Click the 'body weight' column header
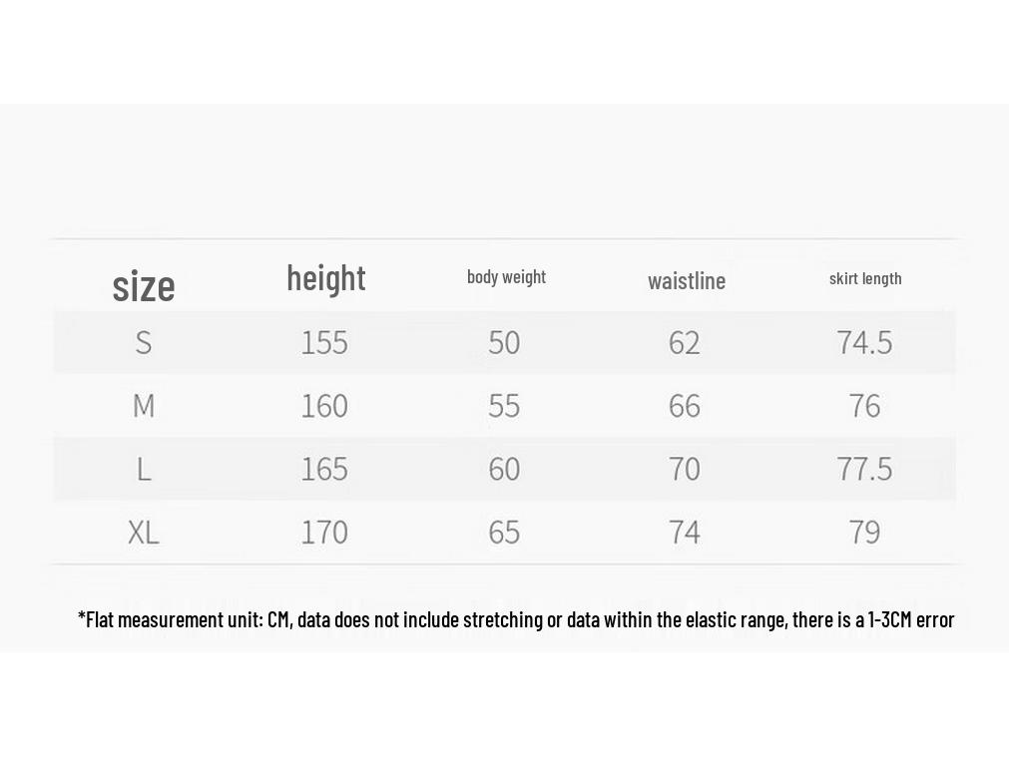Image resolution: width=1009 pixels, height=757 pixels. [506, 277]
